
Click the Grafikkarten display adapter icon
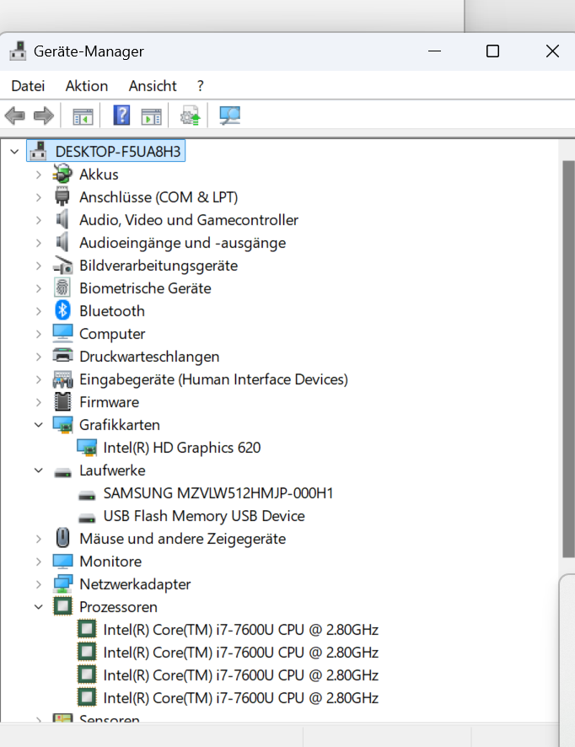click(62, 424)
